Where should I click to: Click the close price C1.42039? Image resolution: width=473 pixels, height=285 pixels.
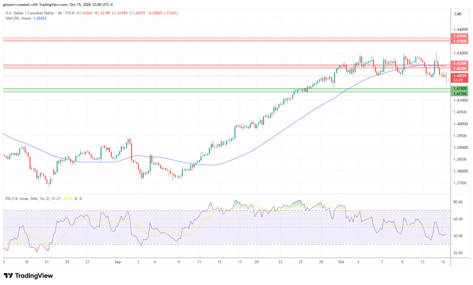pyautogui.click(x=137, y=13)
